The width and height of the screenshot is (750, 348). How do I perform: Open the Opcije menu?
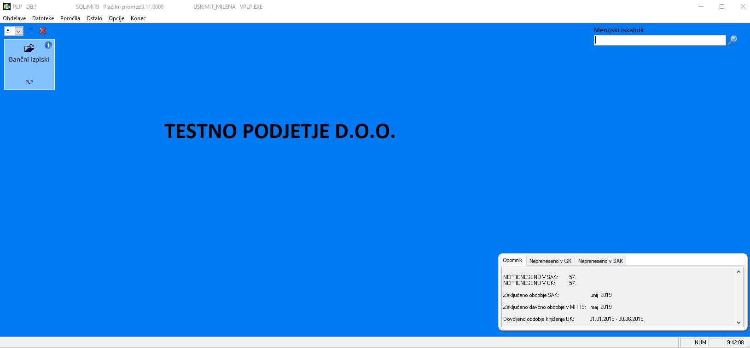coord(116,18)
